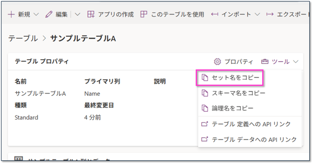This screenshot has width=313, height=164.
Task: Open プロパティ with the gear icon
Action: [217, 62]
